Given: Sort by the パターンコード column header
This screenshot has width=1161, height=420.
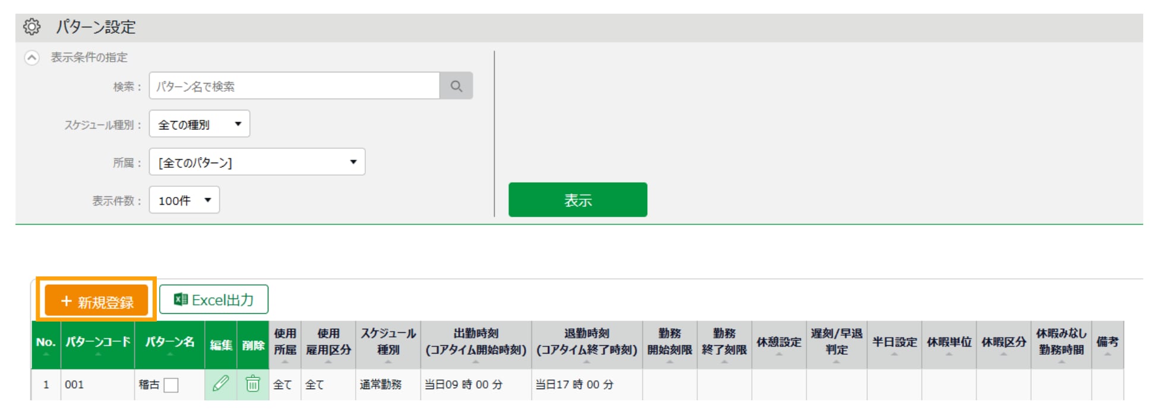Looking at the screenshot, I should coord(97,345).
